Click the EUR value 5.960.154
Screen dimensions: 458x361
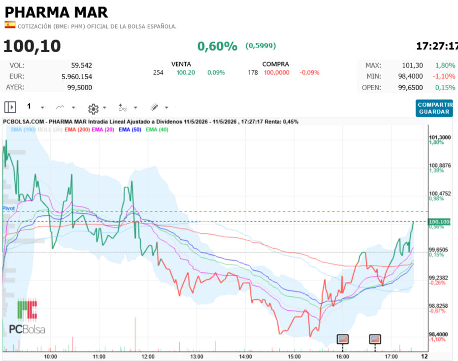point(77,77)
